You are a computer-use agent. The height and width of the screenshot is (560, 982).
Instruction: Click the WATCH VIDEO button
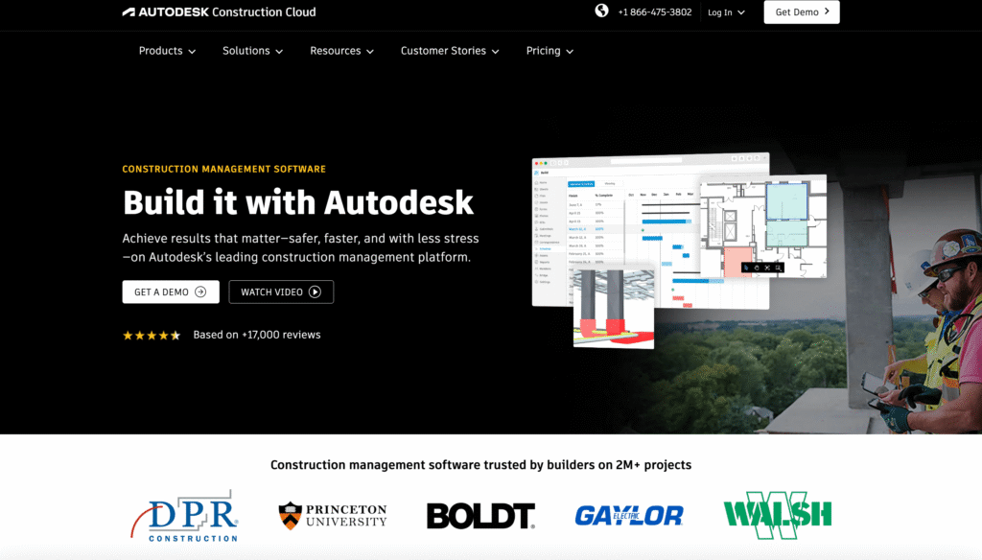coord(281,292)
